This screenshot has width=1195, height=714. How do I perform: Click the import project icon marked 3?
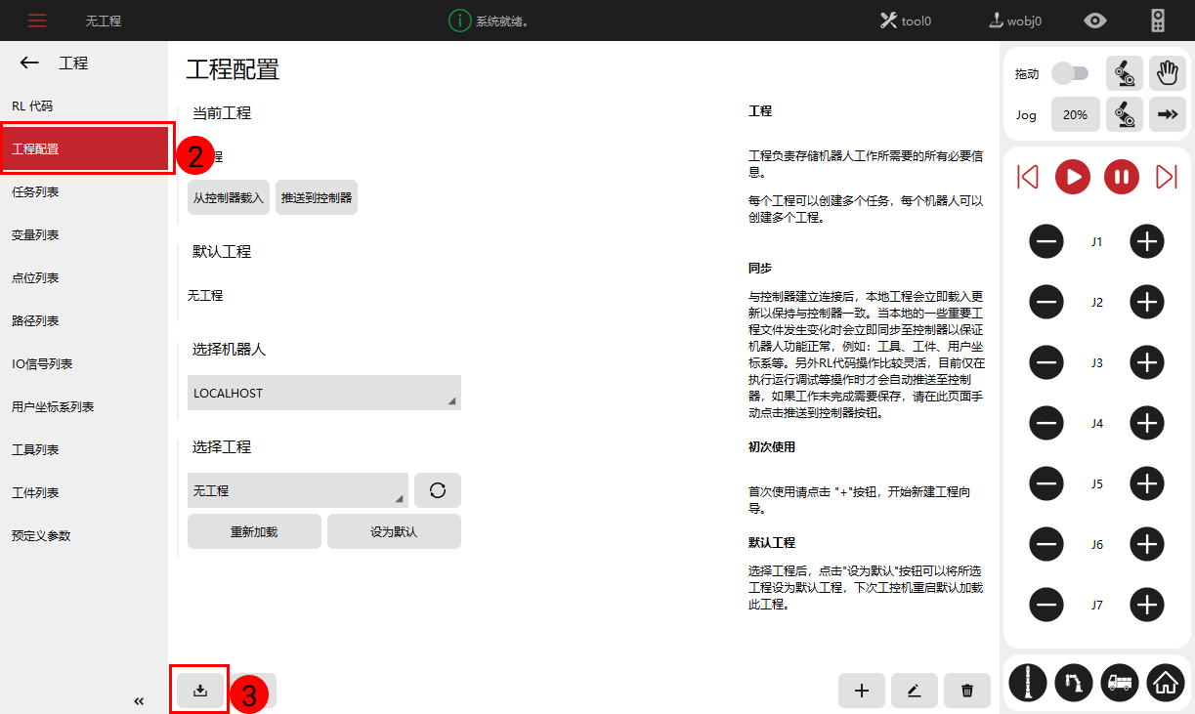click(x=199, y=690)
